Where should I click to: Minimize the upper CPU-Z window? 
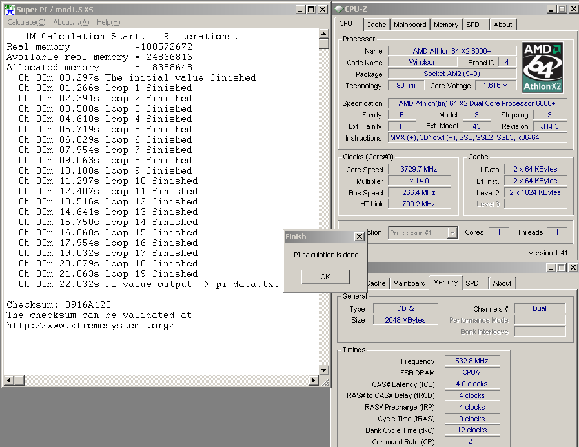[x=551, y=9]
